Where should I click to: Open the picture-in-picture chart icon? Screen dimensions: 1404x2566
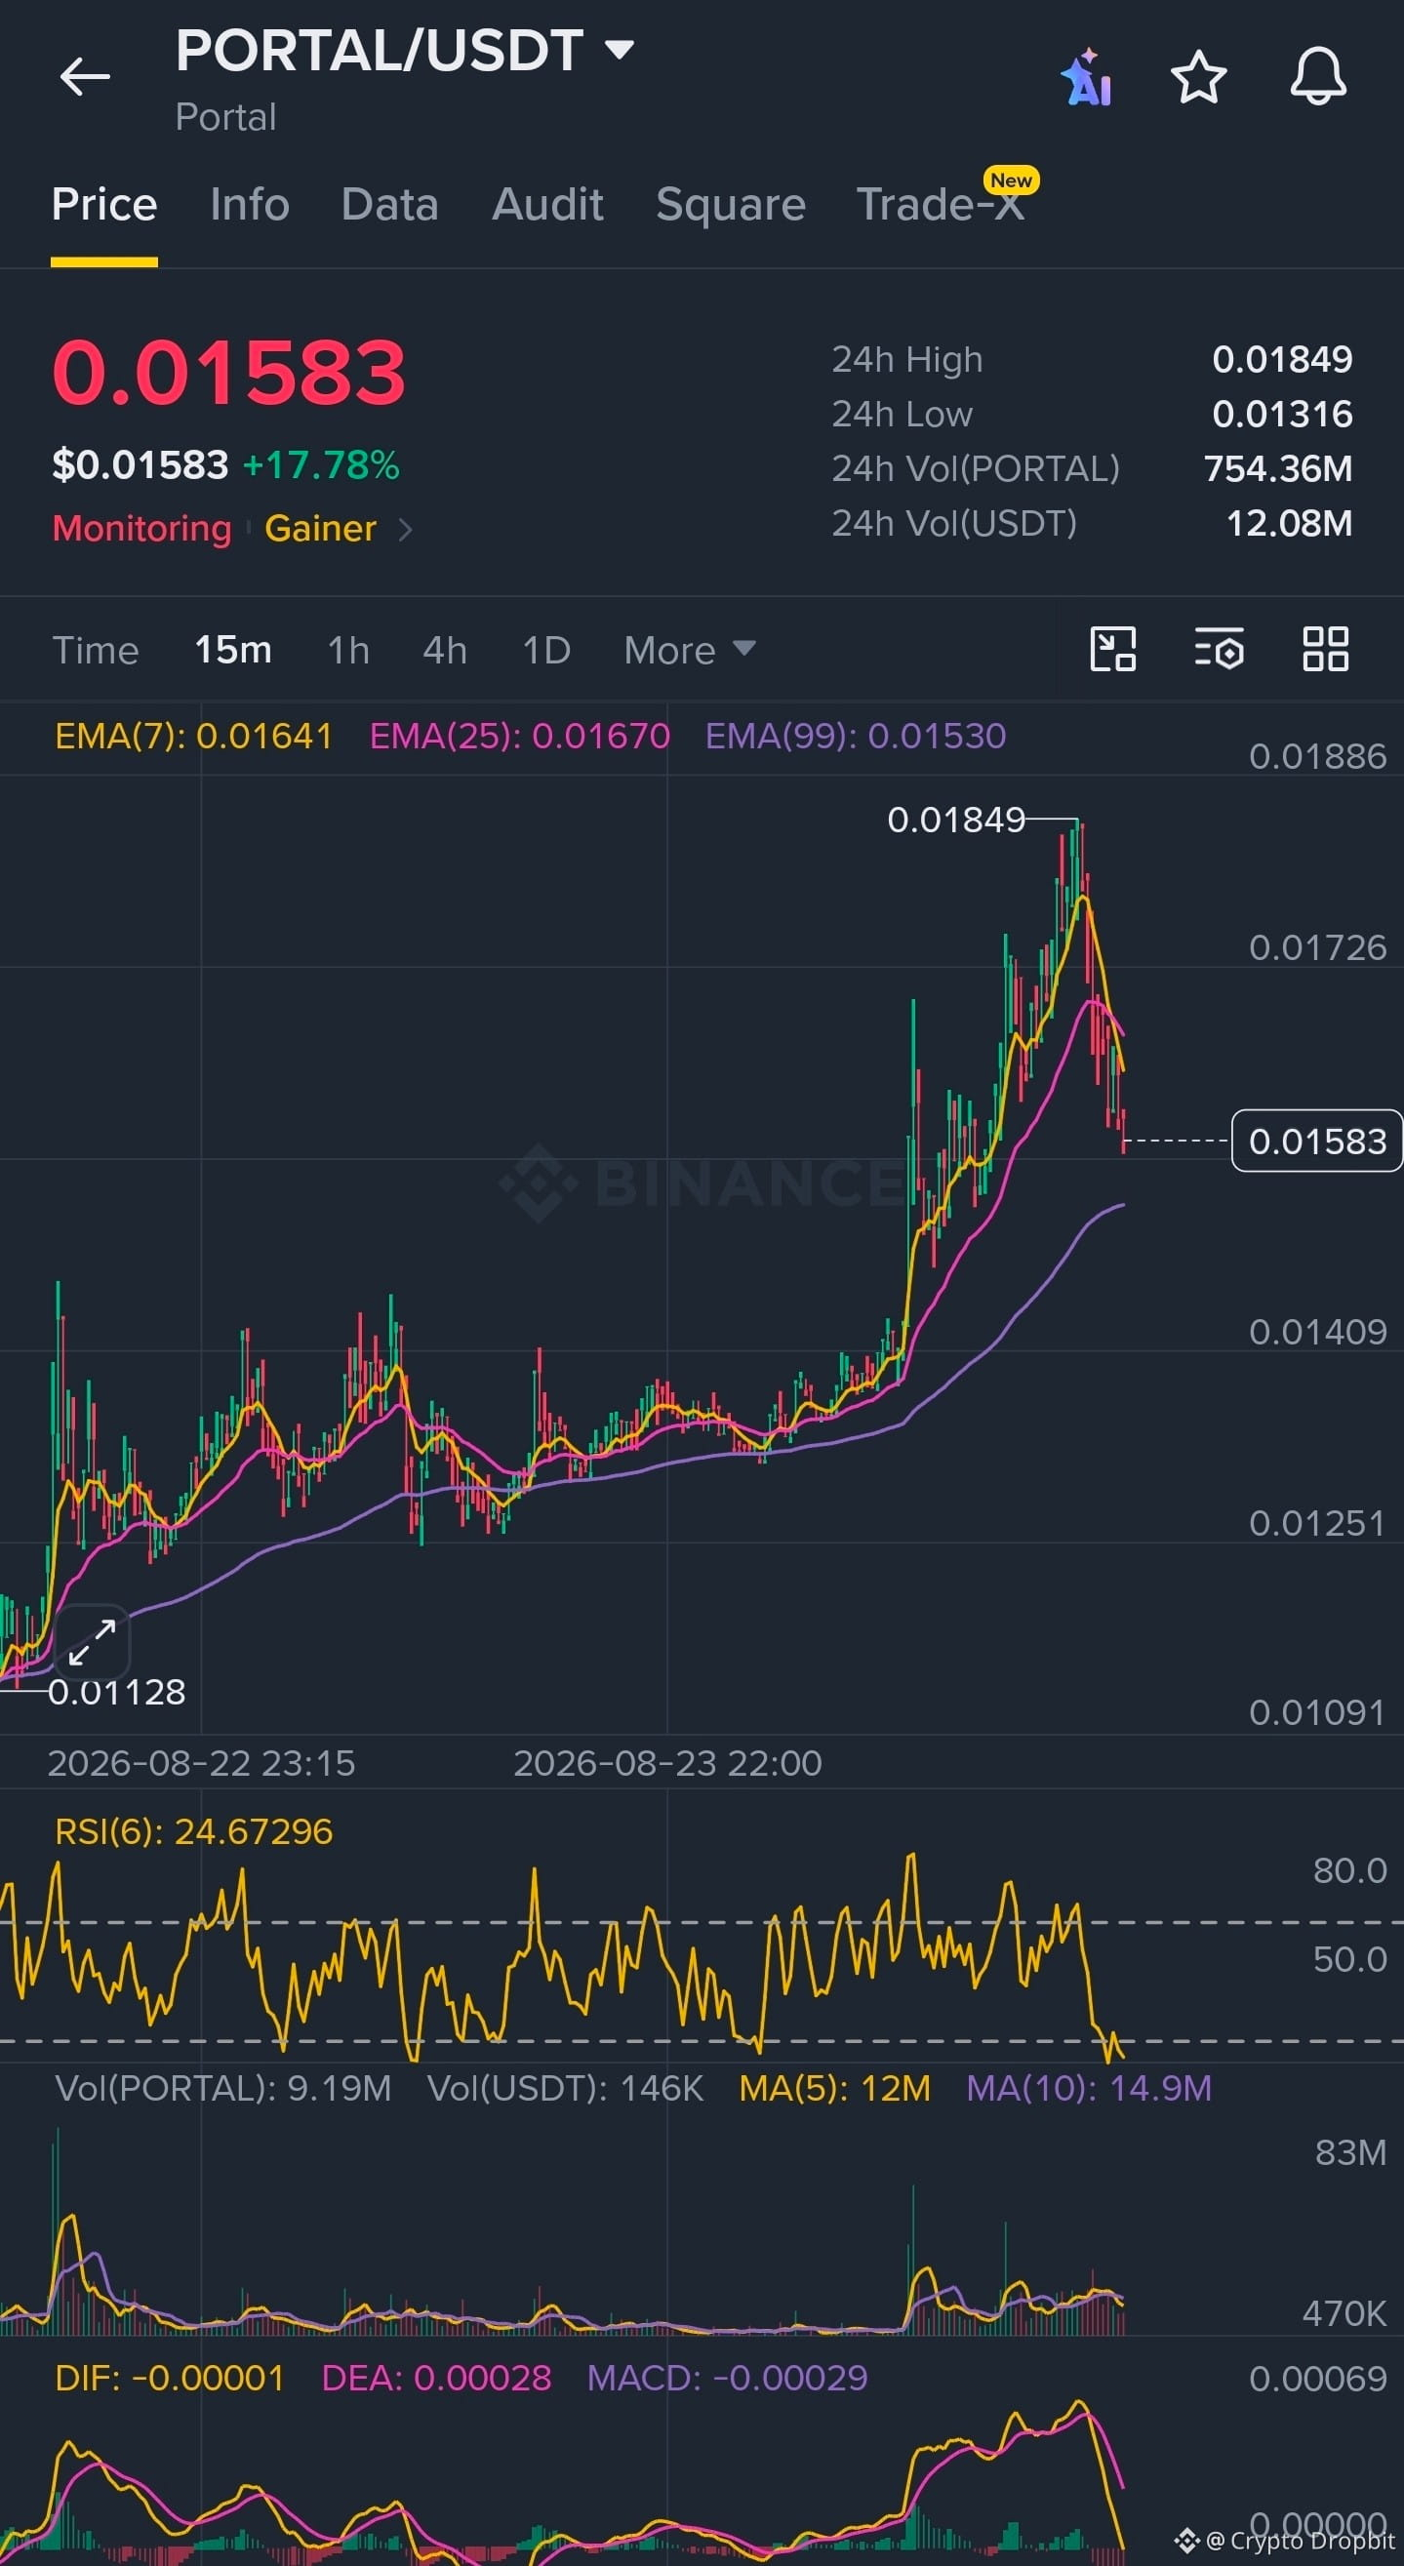(x=1112, y=650)
